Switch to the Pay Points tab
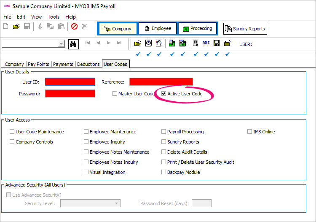This screenshot has width=316, height=222. [39, 64]
